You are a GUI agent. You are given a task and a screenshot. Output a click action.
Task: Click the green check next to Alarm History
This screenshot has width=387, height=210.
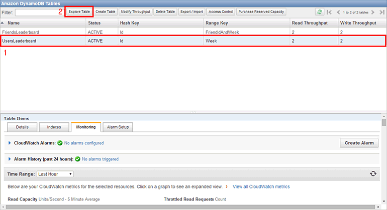tap(77, 159)
